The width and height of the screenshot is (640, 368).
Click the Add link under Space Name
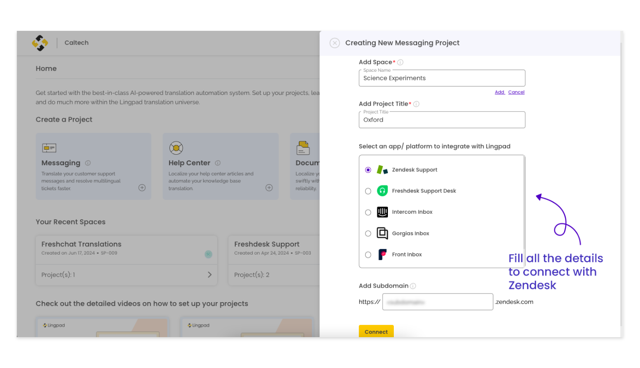[x=500, y=92]
